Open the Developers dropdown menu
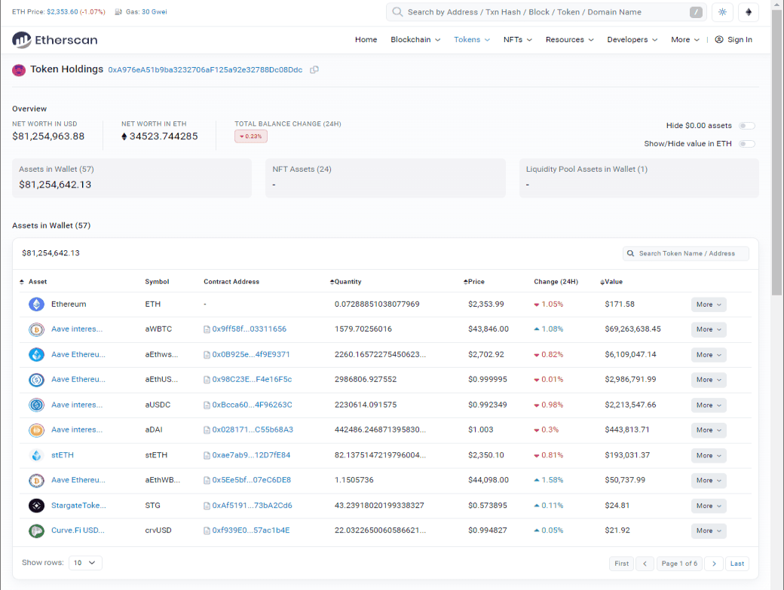 pos(632,39)
